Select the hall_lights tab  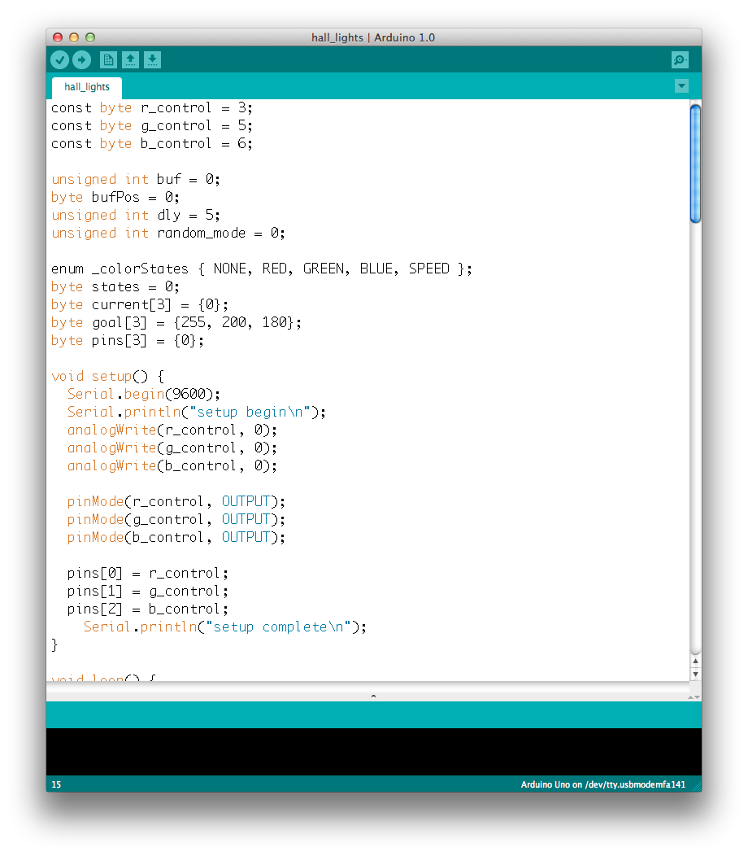coord(87,87)
